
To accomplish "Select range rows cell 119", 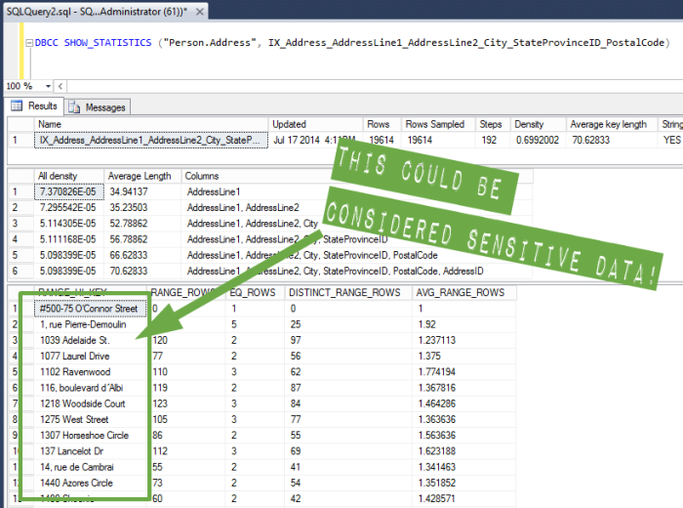I will [188, 388].
